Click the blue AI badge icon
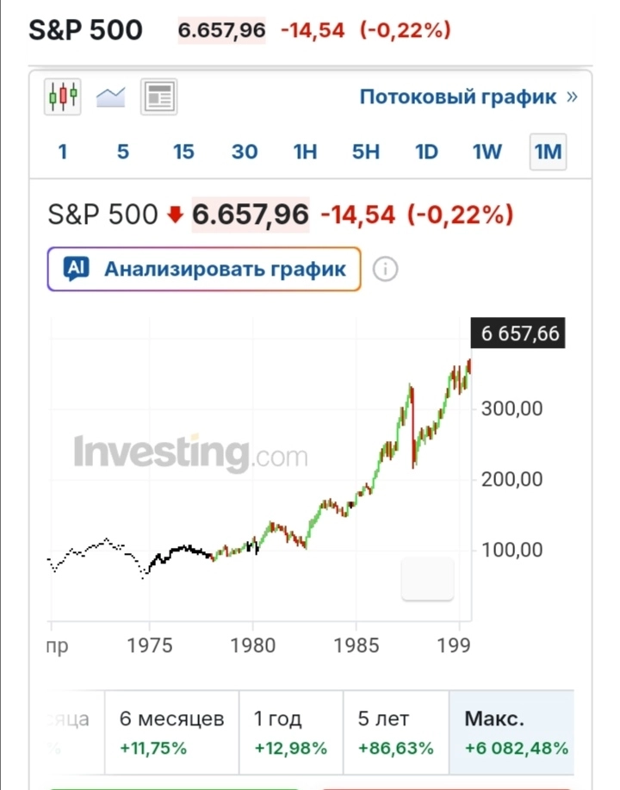The width and height of the screenshot is (620, 790). pyautogui.click(x=76, y=268)
